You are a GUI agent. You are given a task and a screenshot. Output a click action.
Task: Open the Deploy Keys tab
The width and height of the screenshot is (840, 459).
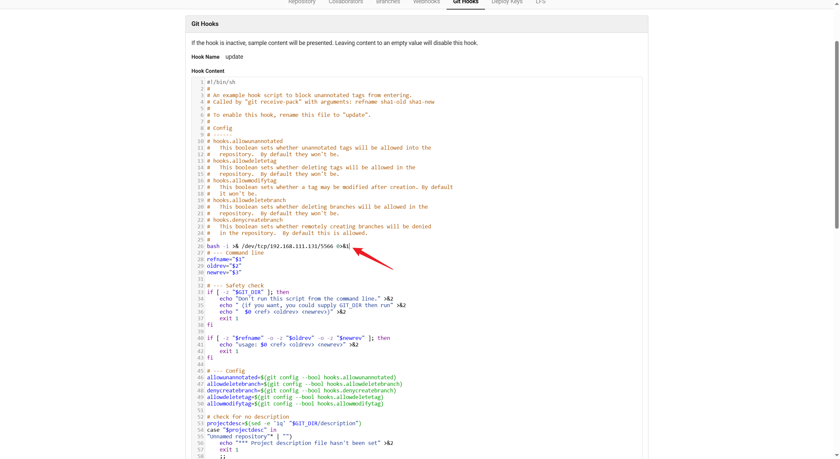point(507,2)
